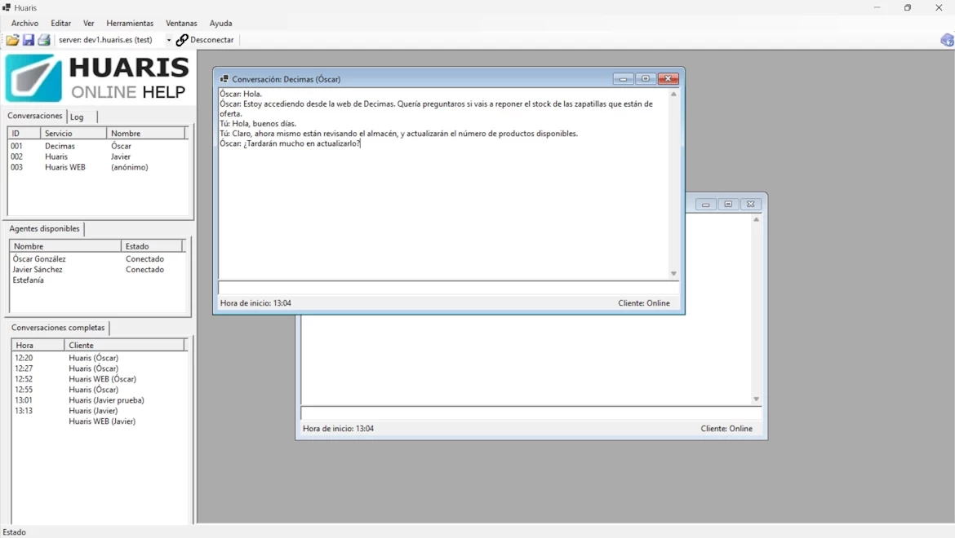Maximize the background conversation window
Viewport: 955px width, 538px height.
tap(728, 205)
